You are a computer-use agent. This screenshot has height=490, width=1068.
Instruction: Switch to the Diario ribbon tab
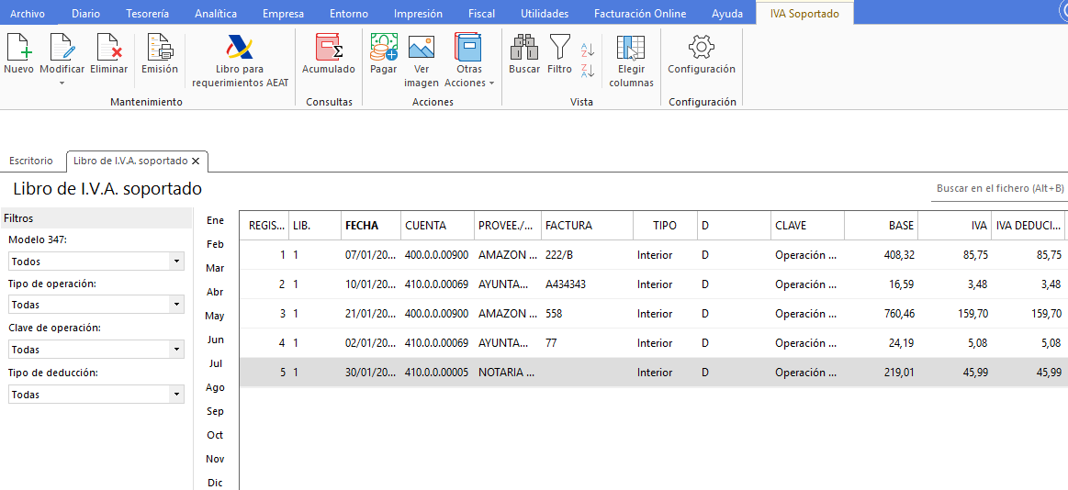coord(85,14)
